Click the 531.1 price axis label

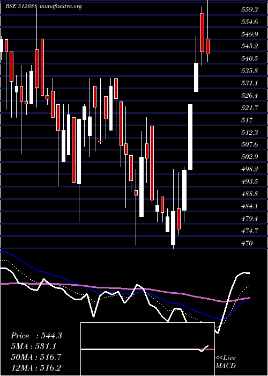pyautogui.click(x=249, y=83)
